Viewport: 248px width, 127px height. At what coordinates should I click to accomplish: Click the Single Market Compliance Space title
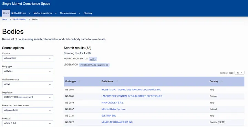coord(26,4)
